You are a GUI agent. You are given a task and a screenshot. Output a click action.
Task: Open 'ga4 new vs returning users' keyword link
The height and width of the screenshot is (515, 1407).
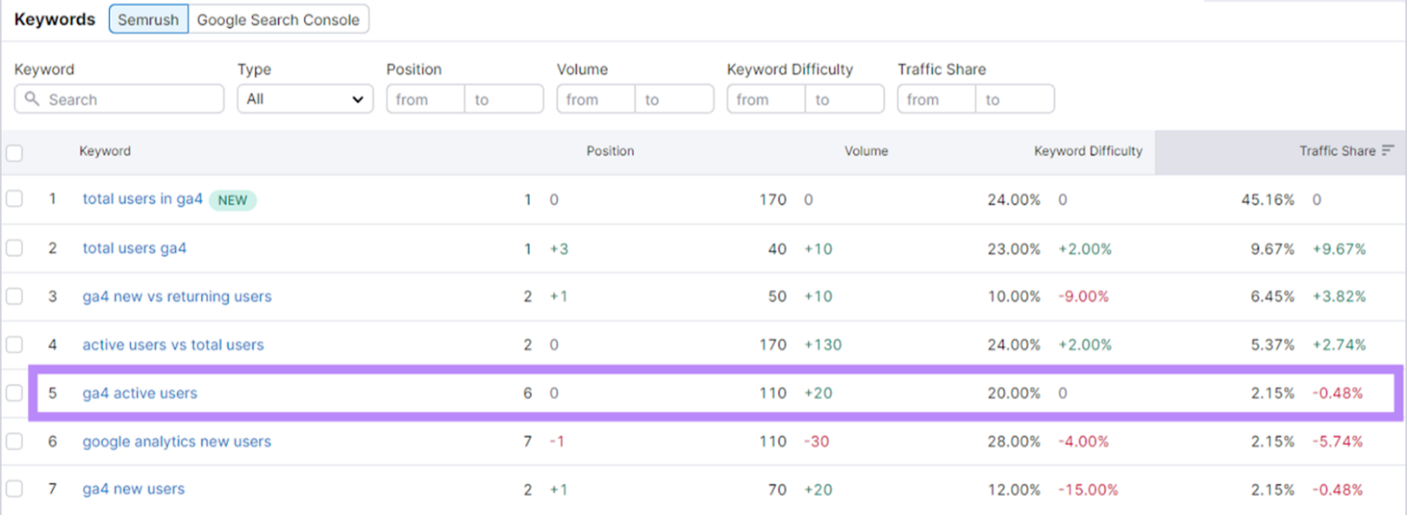click(x=177, y=296)
